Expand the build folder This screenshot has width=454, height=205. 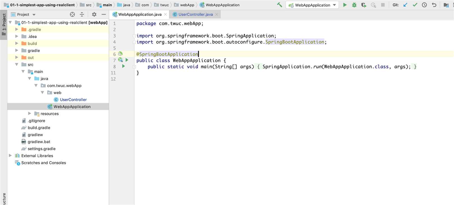17,43
